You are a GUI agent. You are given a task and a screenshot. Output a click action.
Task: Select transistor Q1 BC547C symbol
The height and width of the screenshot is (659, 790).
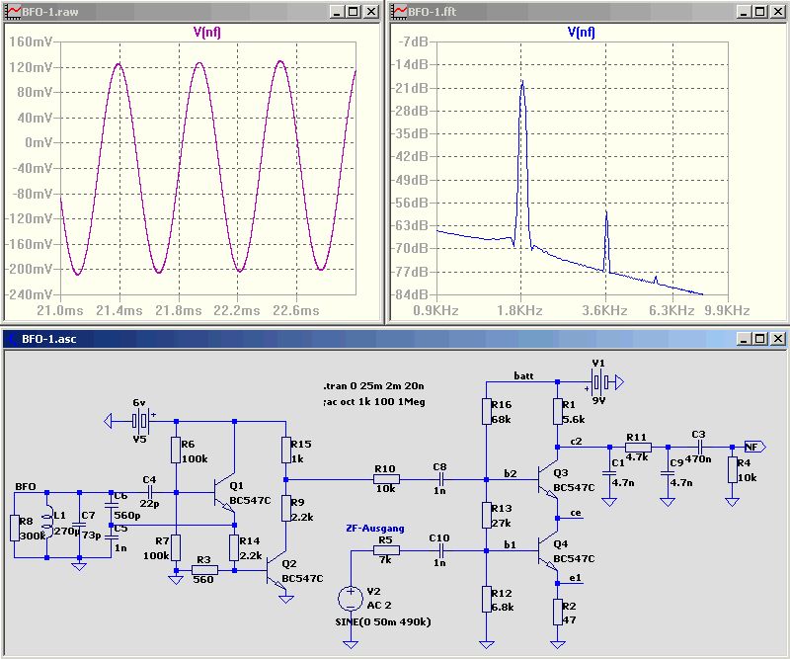224,492
